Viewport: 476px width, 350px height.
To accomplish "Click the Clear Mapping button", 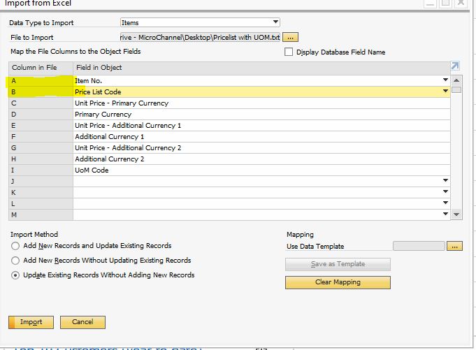I will click(x=338, y=282).
